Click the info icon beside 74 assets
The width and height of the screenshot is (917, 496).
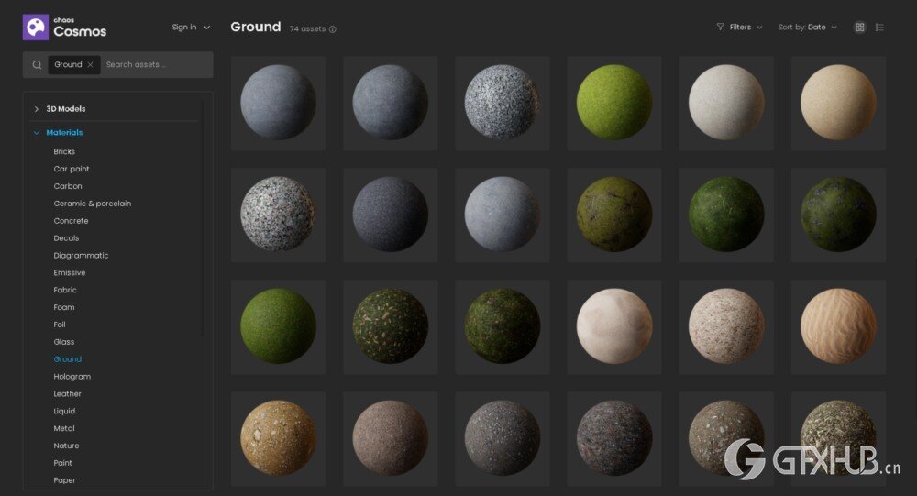click(x=333, y=29)
